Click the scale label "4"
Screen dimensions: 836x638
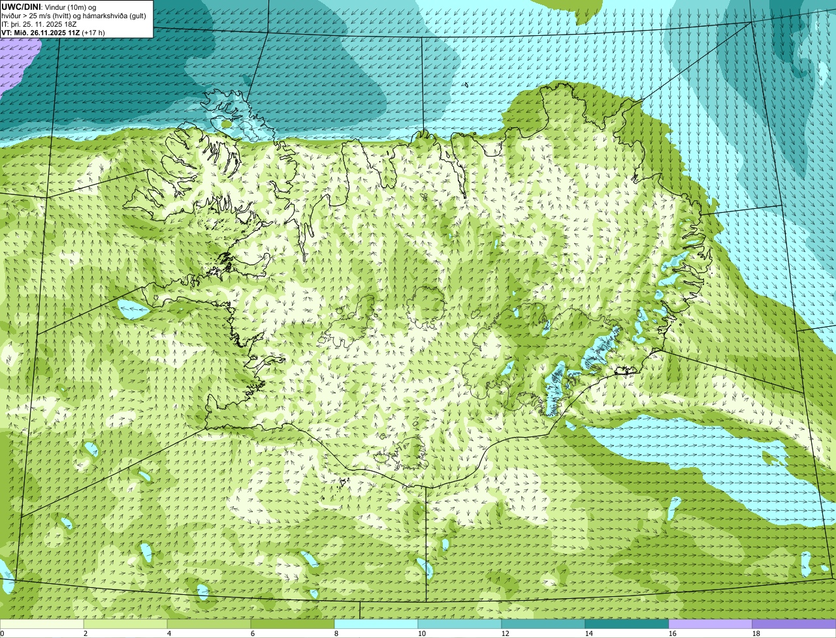[169, 633]
